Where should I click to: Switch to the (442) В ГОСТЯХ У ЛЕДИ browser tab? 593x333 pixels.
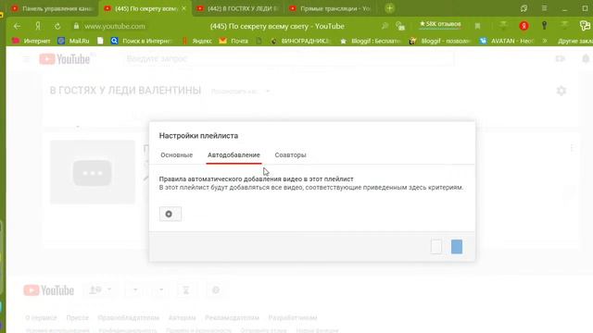point(238,8)
